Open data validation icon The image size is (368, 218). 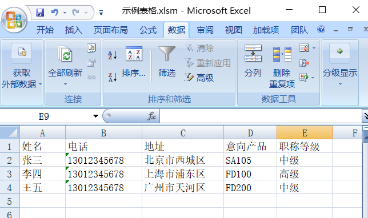tap(304, 48)
